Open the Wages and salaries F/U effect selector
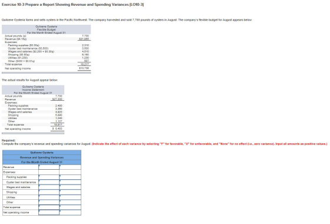This screenshot has width=330, height=224. coord(70,187)
